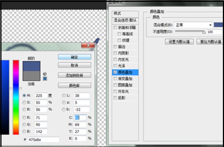Click the L field showing 38
This screenshot has width=224, height=147.
pos(82,95)
